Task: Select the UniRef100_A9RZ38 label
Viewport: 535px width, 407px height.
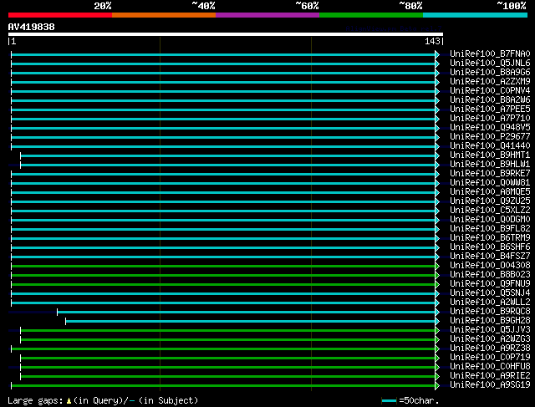Action: [490, 348]
